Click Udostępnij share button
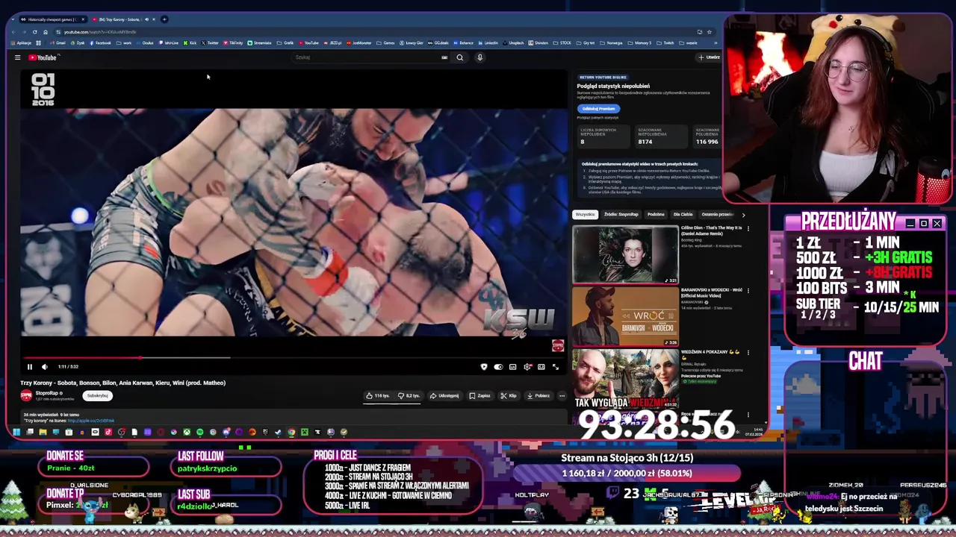Screen dimensions: 956x537 tap(444, 395)
